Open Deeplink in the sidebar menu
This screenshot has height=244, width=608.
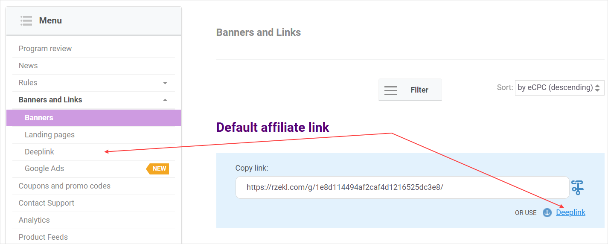[x=39, y=152]
